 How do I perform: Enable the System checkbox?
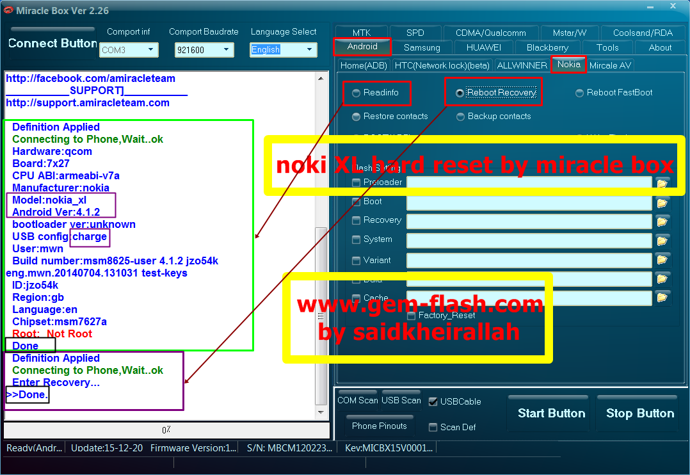(357, 239)
